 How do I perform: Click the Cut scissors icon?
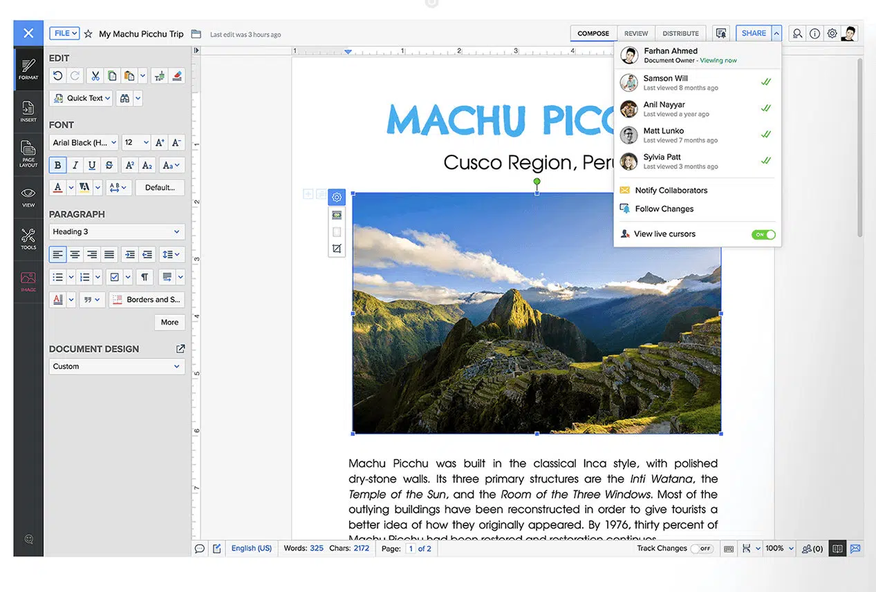pyautogui.click(x=96, y=76)
